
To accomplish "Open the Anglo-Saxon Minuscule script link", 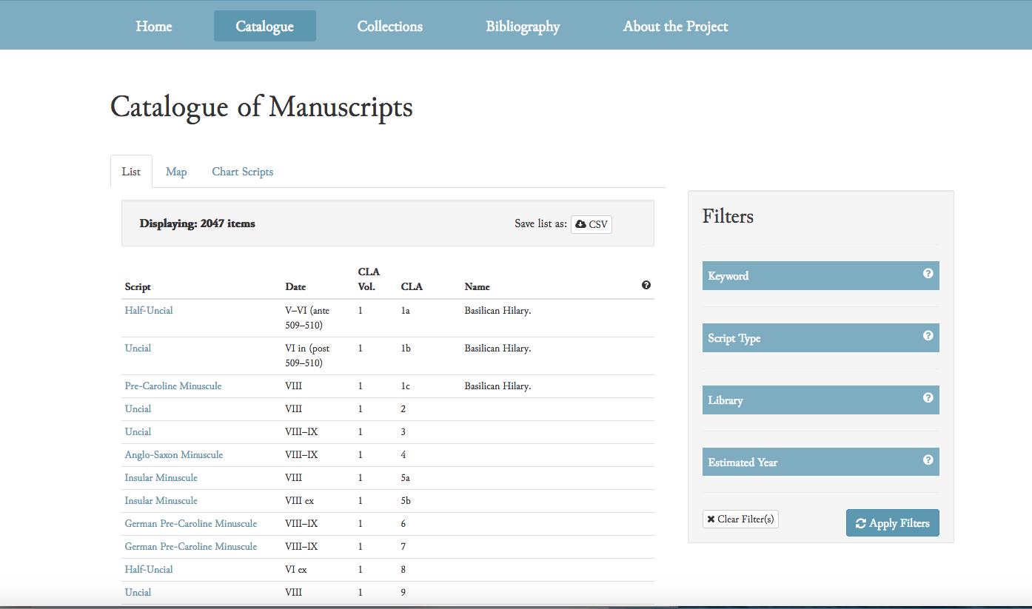I will [174, 455].
